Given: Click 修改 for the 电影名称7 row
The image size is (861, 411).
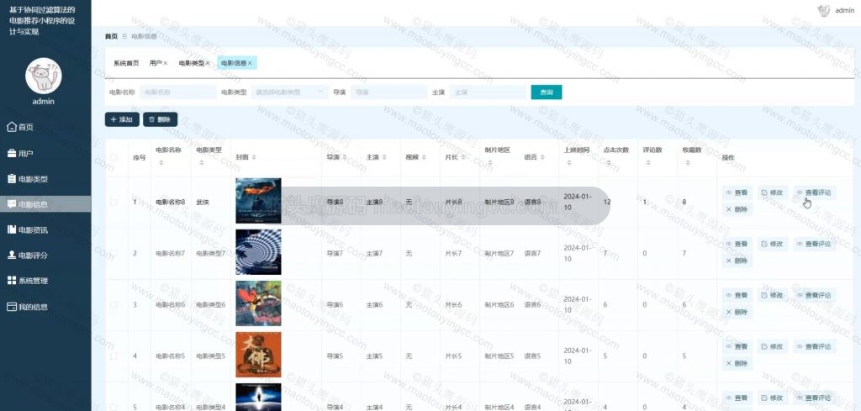Looking at the screenshot, I should click(x=773, y=244).
